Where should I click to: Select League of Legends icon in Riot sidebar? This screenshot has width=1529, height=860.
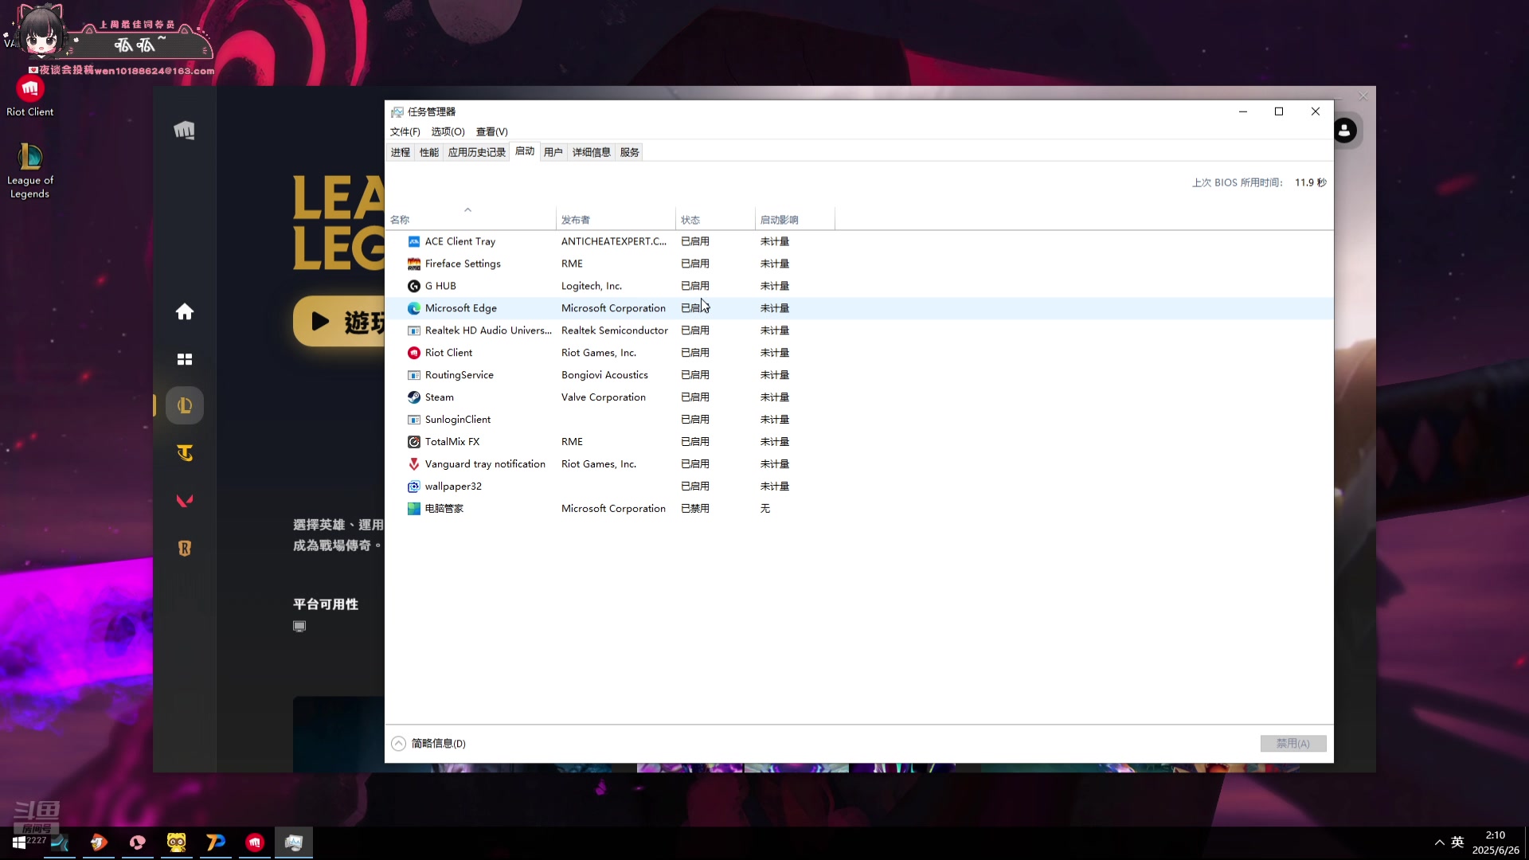pyautogui.click(x=185, y=405)
